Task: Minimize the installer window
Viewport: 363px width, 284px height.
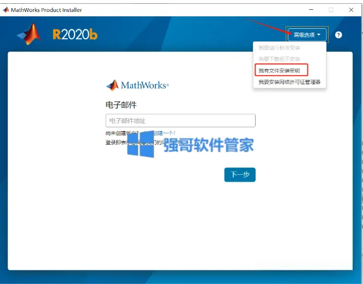Action: click(x=311, y=10)
